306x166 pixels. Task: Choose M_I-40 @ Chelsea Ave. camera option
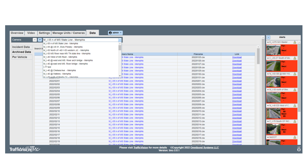click(x=81, y=70)
